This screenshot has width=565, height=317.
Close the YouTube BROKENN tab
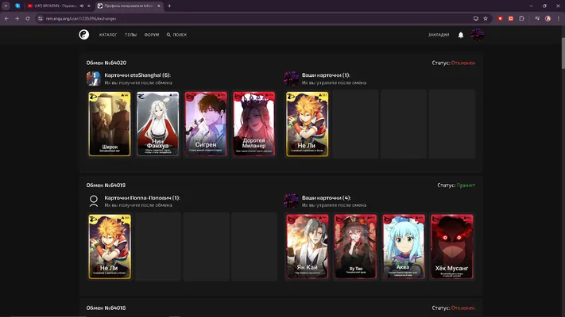click(x=89, y=6)
